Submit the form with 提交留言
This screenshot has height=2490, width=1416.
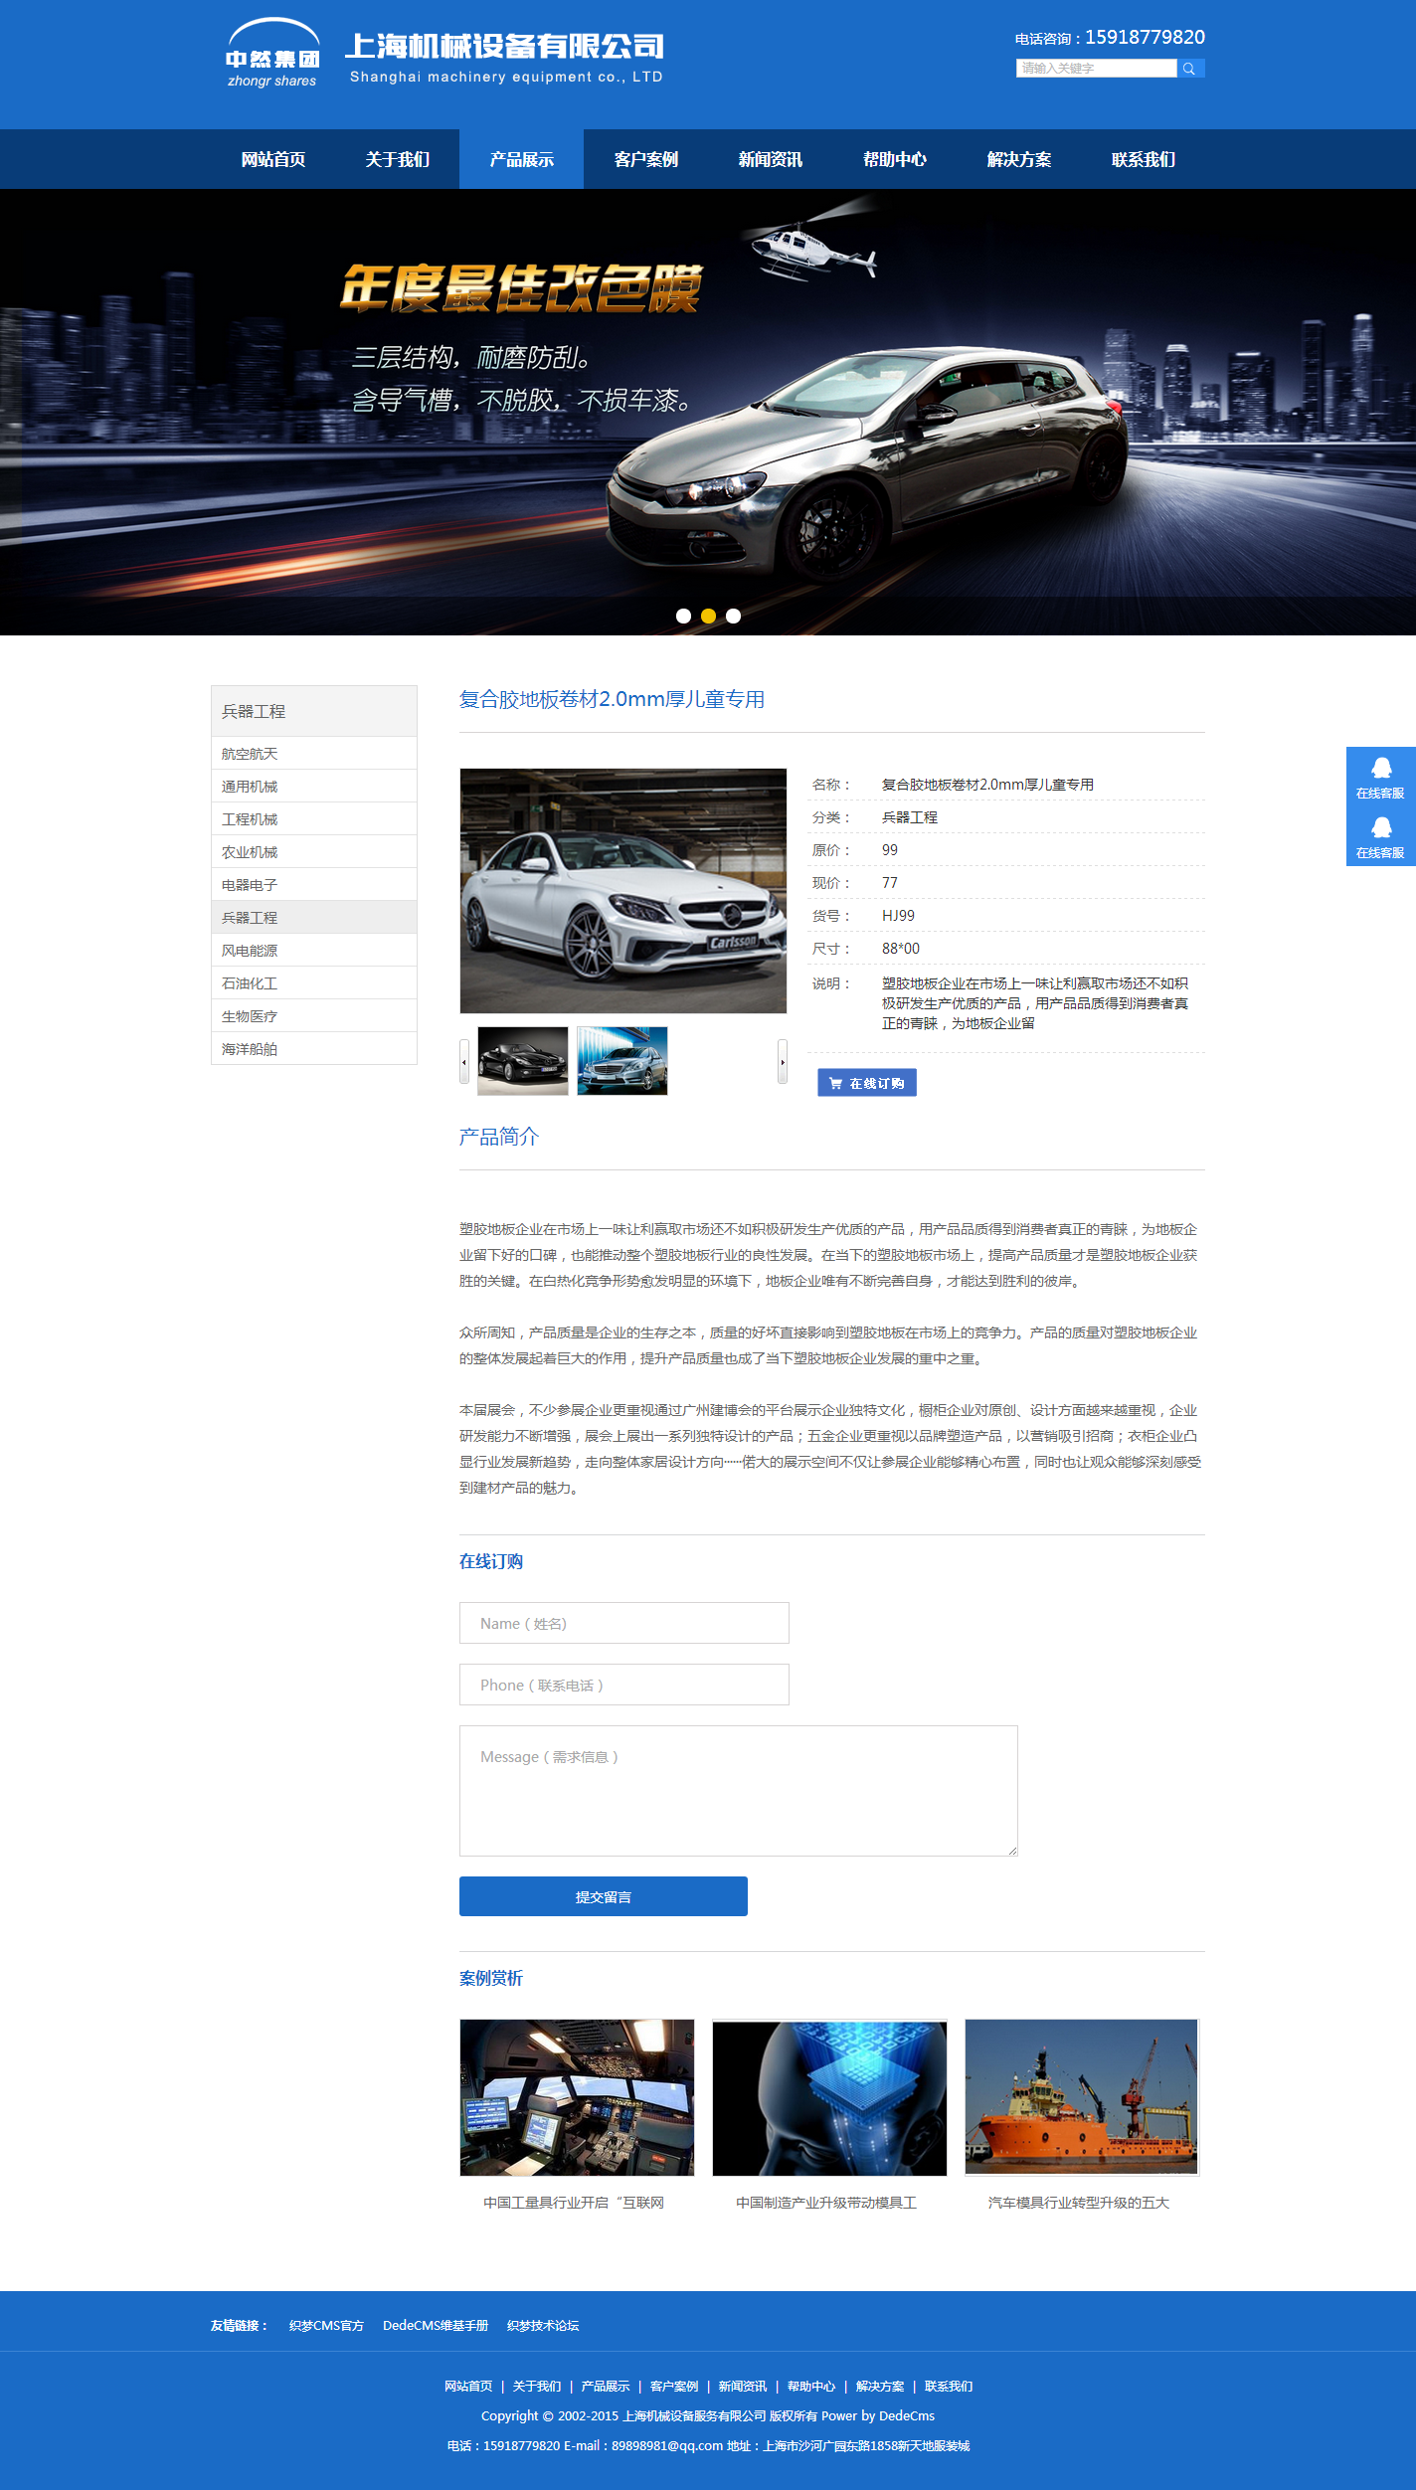[x=603, y=1896]
